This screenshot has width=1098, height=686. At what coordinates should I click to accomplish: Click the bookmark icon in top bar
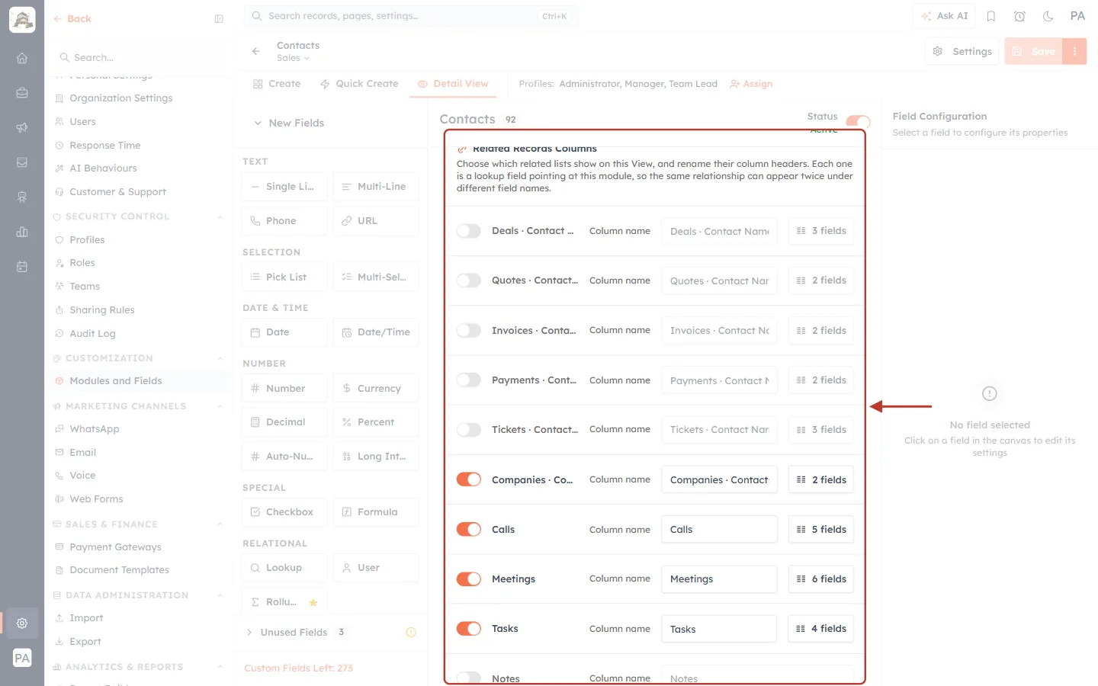(991, 16)
